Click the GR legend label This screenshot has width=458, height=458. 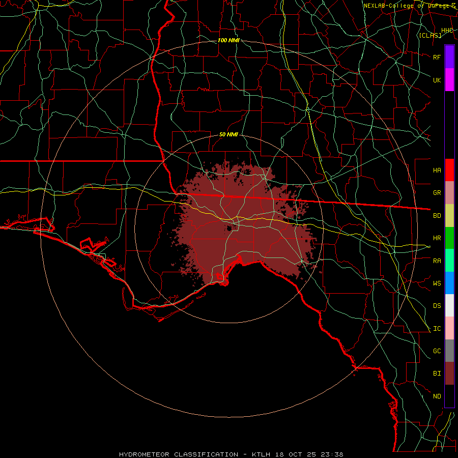[x=437, y=193]
